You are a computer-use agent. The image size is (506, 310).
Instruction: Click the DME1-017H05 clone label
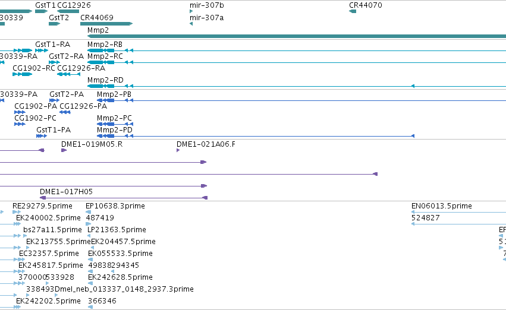tap(66, 192)
